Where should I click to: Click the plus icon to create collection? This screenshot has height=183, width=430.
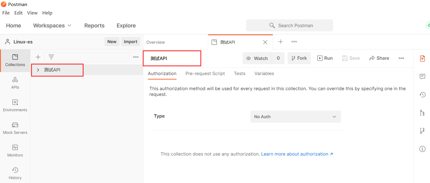[x=38, y=57]
